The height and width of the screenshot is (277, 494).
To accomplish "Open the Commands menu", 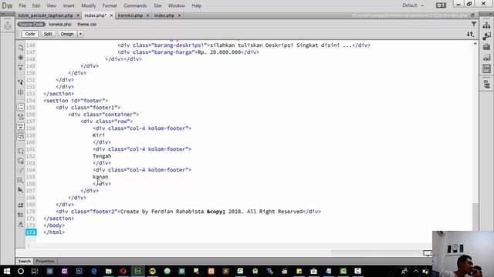I will tap(135, 5).
